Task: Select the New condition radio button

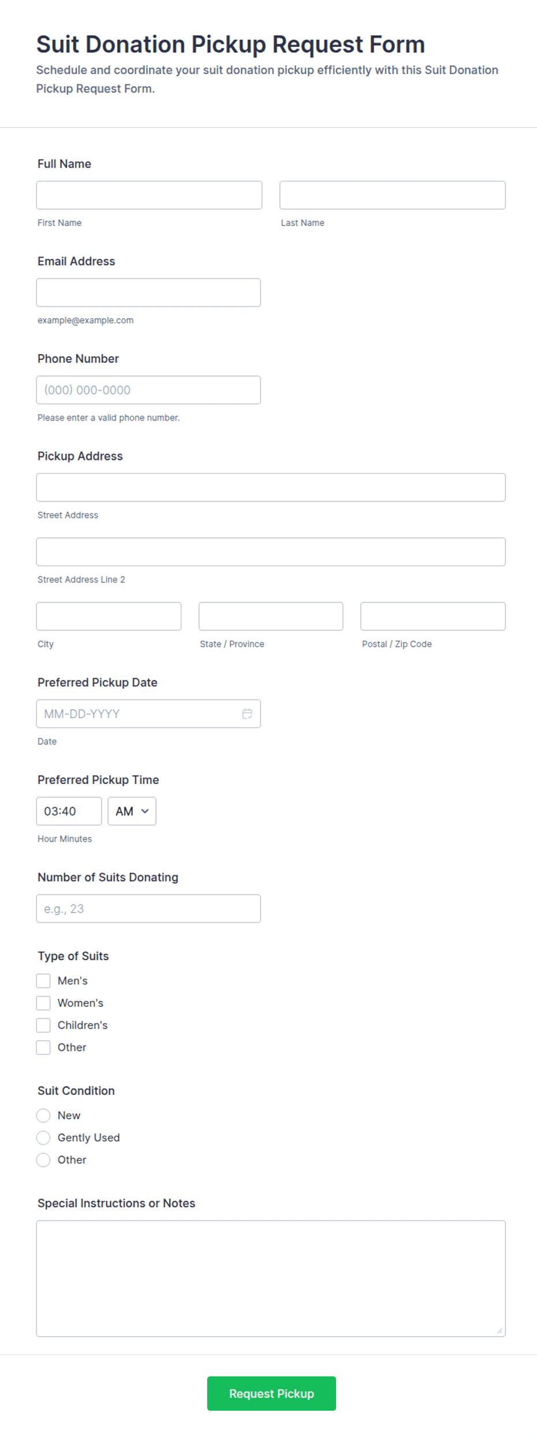Action: coord(43,1115)
